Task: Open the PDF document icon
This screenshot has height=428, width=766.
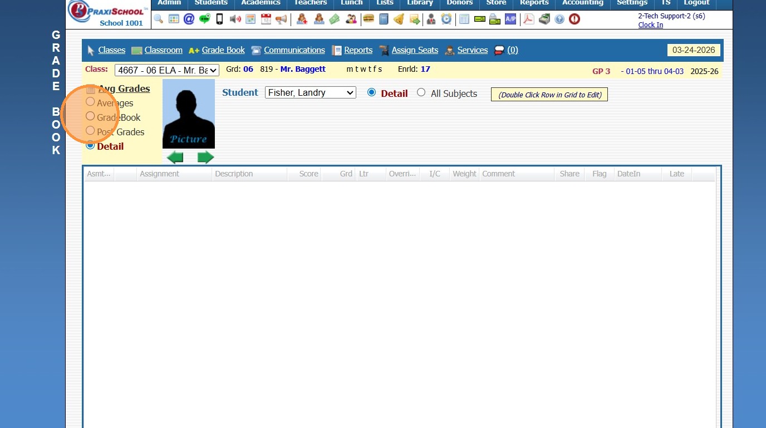Action: pyautogui.click(x=528, y=19)
